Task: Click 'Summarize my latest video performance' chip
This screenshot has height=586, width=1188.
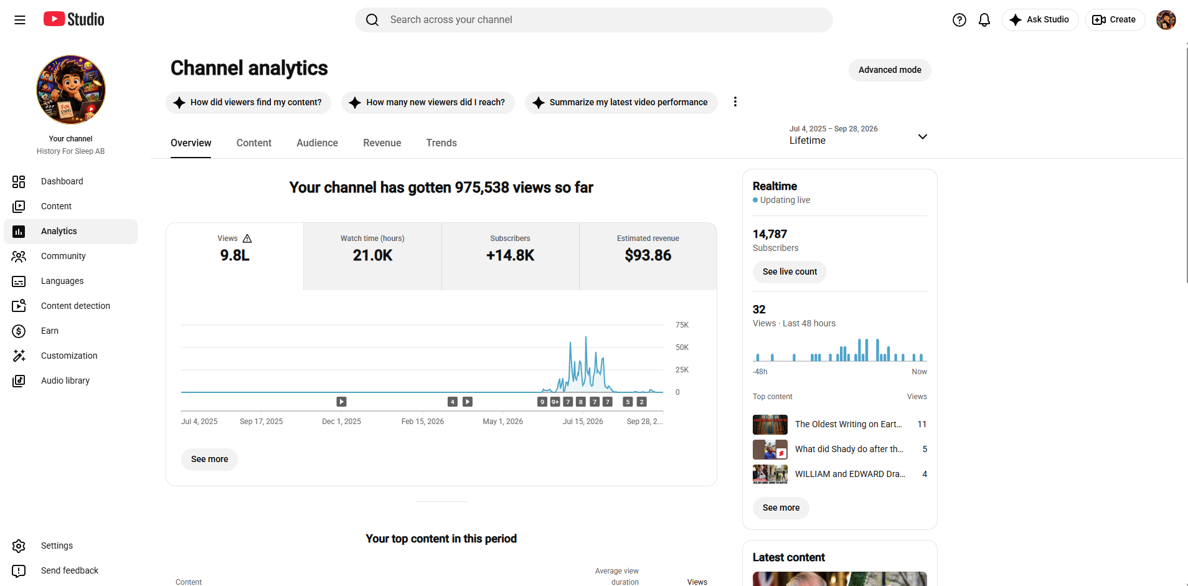Action: click(621, 102)
